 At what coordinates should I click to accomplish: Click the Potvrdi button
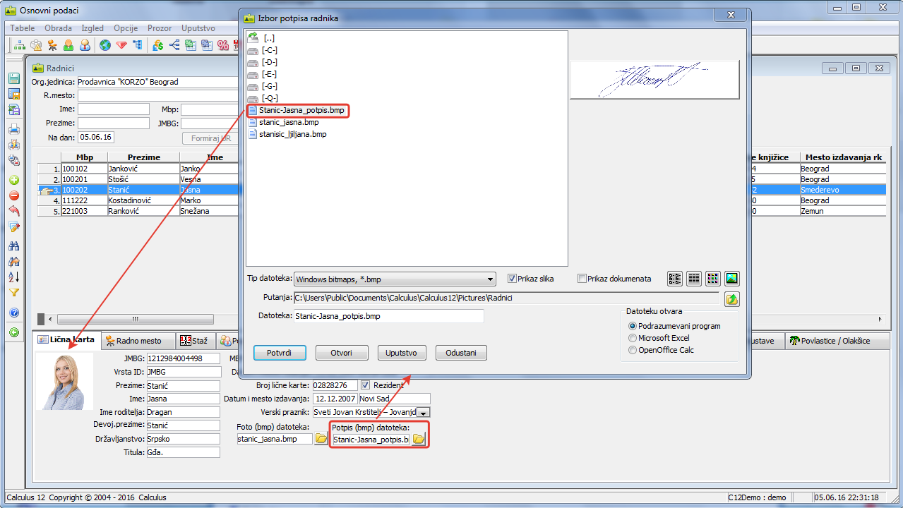[280, 353]
